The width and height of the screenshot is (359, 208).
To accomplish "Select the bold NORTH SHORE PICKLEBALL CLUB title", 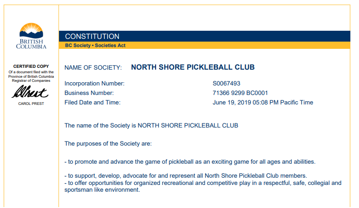I will pyautogui.click(x=193, y=67).
